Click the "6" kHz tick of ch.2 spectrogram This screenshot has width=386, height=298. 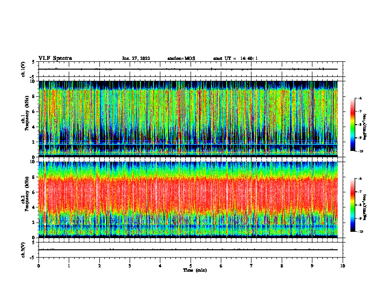[34, 192]
